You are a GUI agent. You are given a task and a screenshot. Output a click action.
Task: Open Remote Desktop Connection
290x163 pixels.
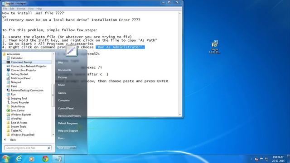click(x=25, y=91)
